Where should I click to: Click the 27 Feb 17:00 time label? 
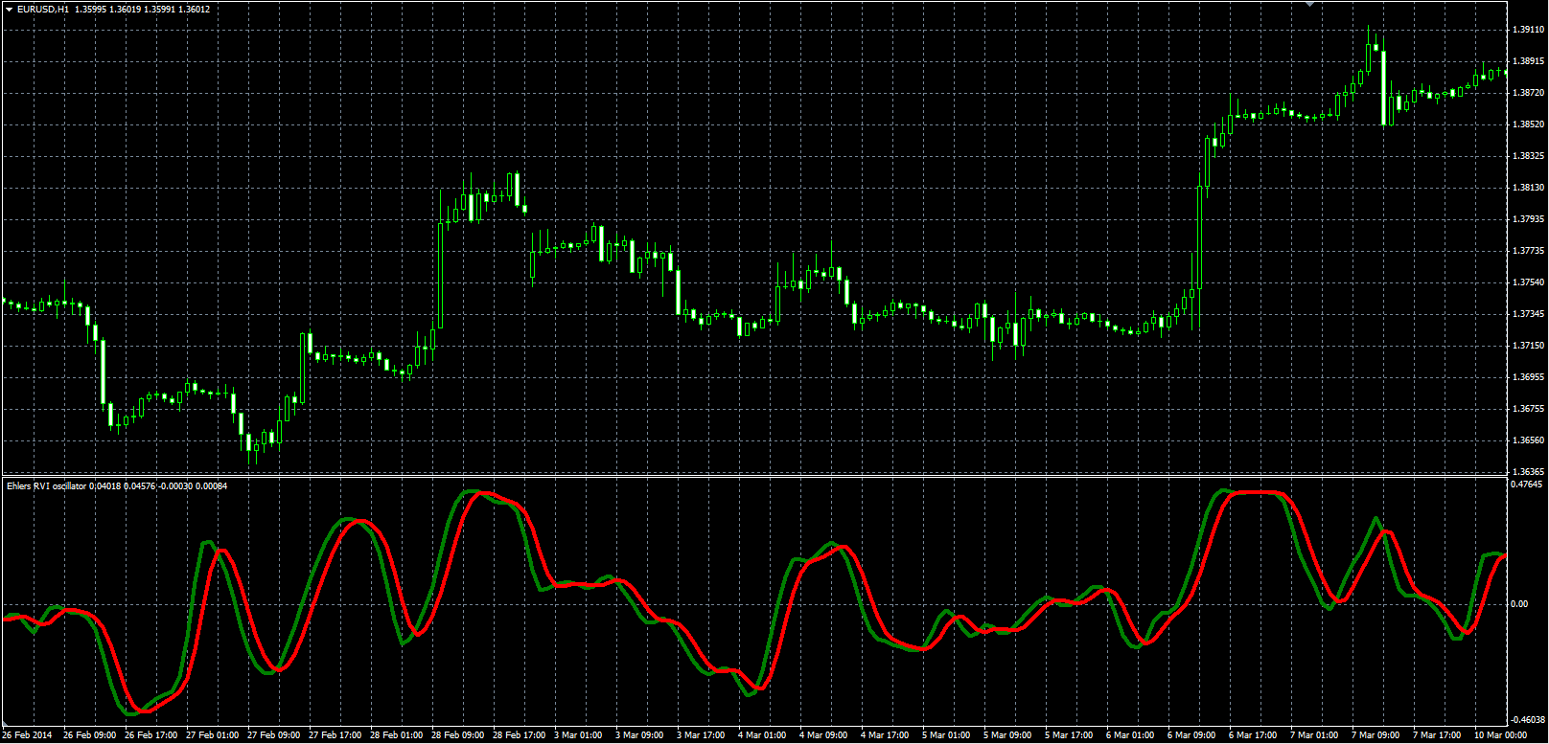(x=335, y=735)
